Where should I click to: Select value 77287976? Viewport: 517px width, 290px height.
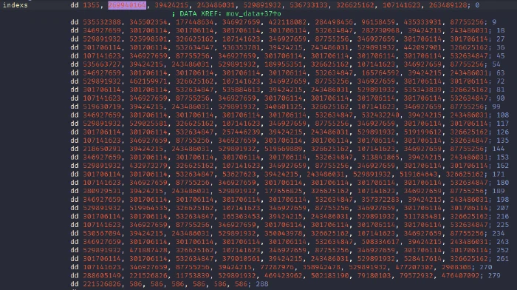(277, 268)
